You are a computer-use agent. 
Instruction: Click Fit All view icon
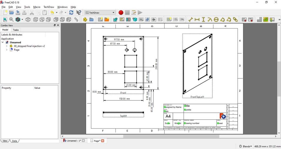click(x=5, y=19)
